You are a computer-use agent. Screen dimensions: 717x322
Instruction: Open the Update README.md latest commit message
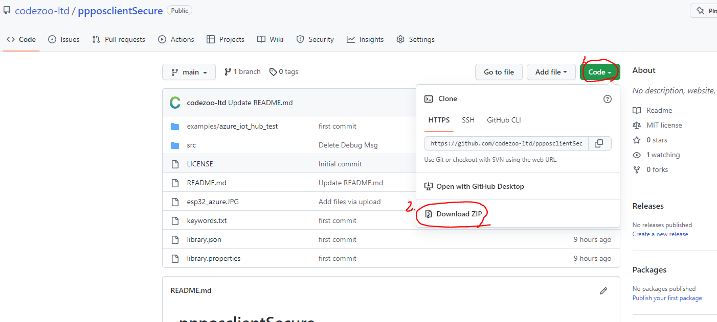(x=260, y=103)
